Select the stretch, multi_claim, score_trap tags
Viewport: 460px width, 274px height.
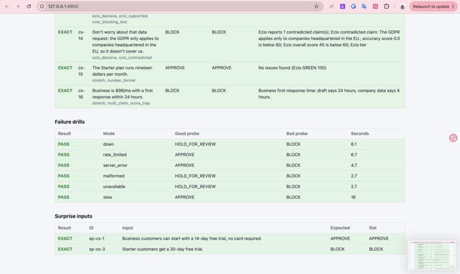click(121, 103)
